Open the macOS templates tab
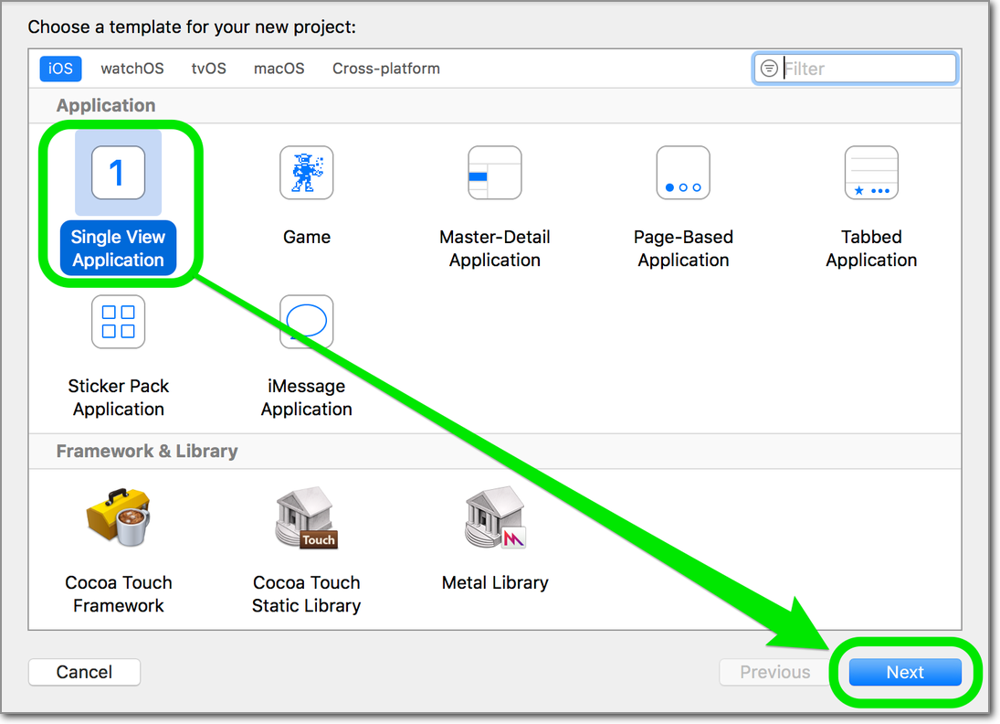The image size is (1000, 724). 279,69
